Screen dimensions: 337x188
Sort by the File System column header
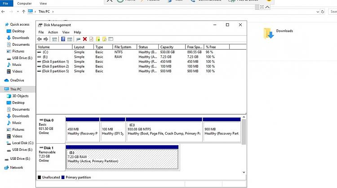pos(124,47)
